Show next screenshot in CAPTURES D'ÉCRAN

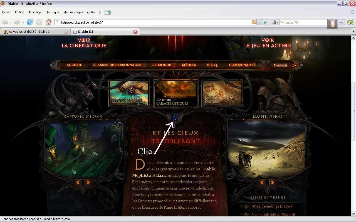point(88,182)
